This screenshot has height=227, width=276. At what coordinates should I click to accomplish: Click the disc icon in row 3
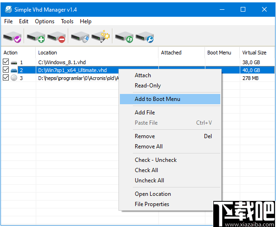click(14, 78)
